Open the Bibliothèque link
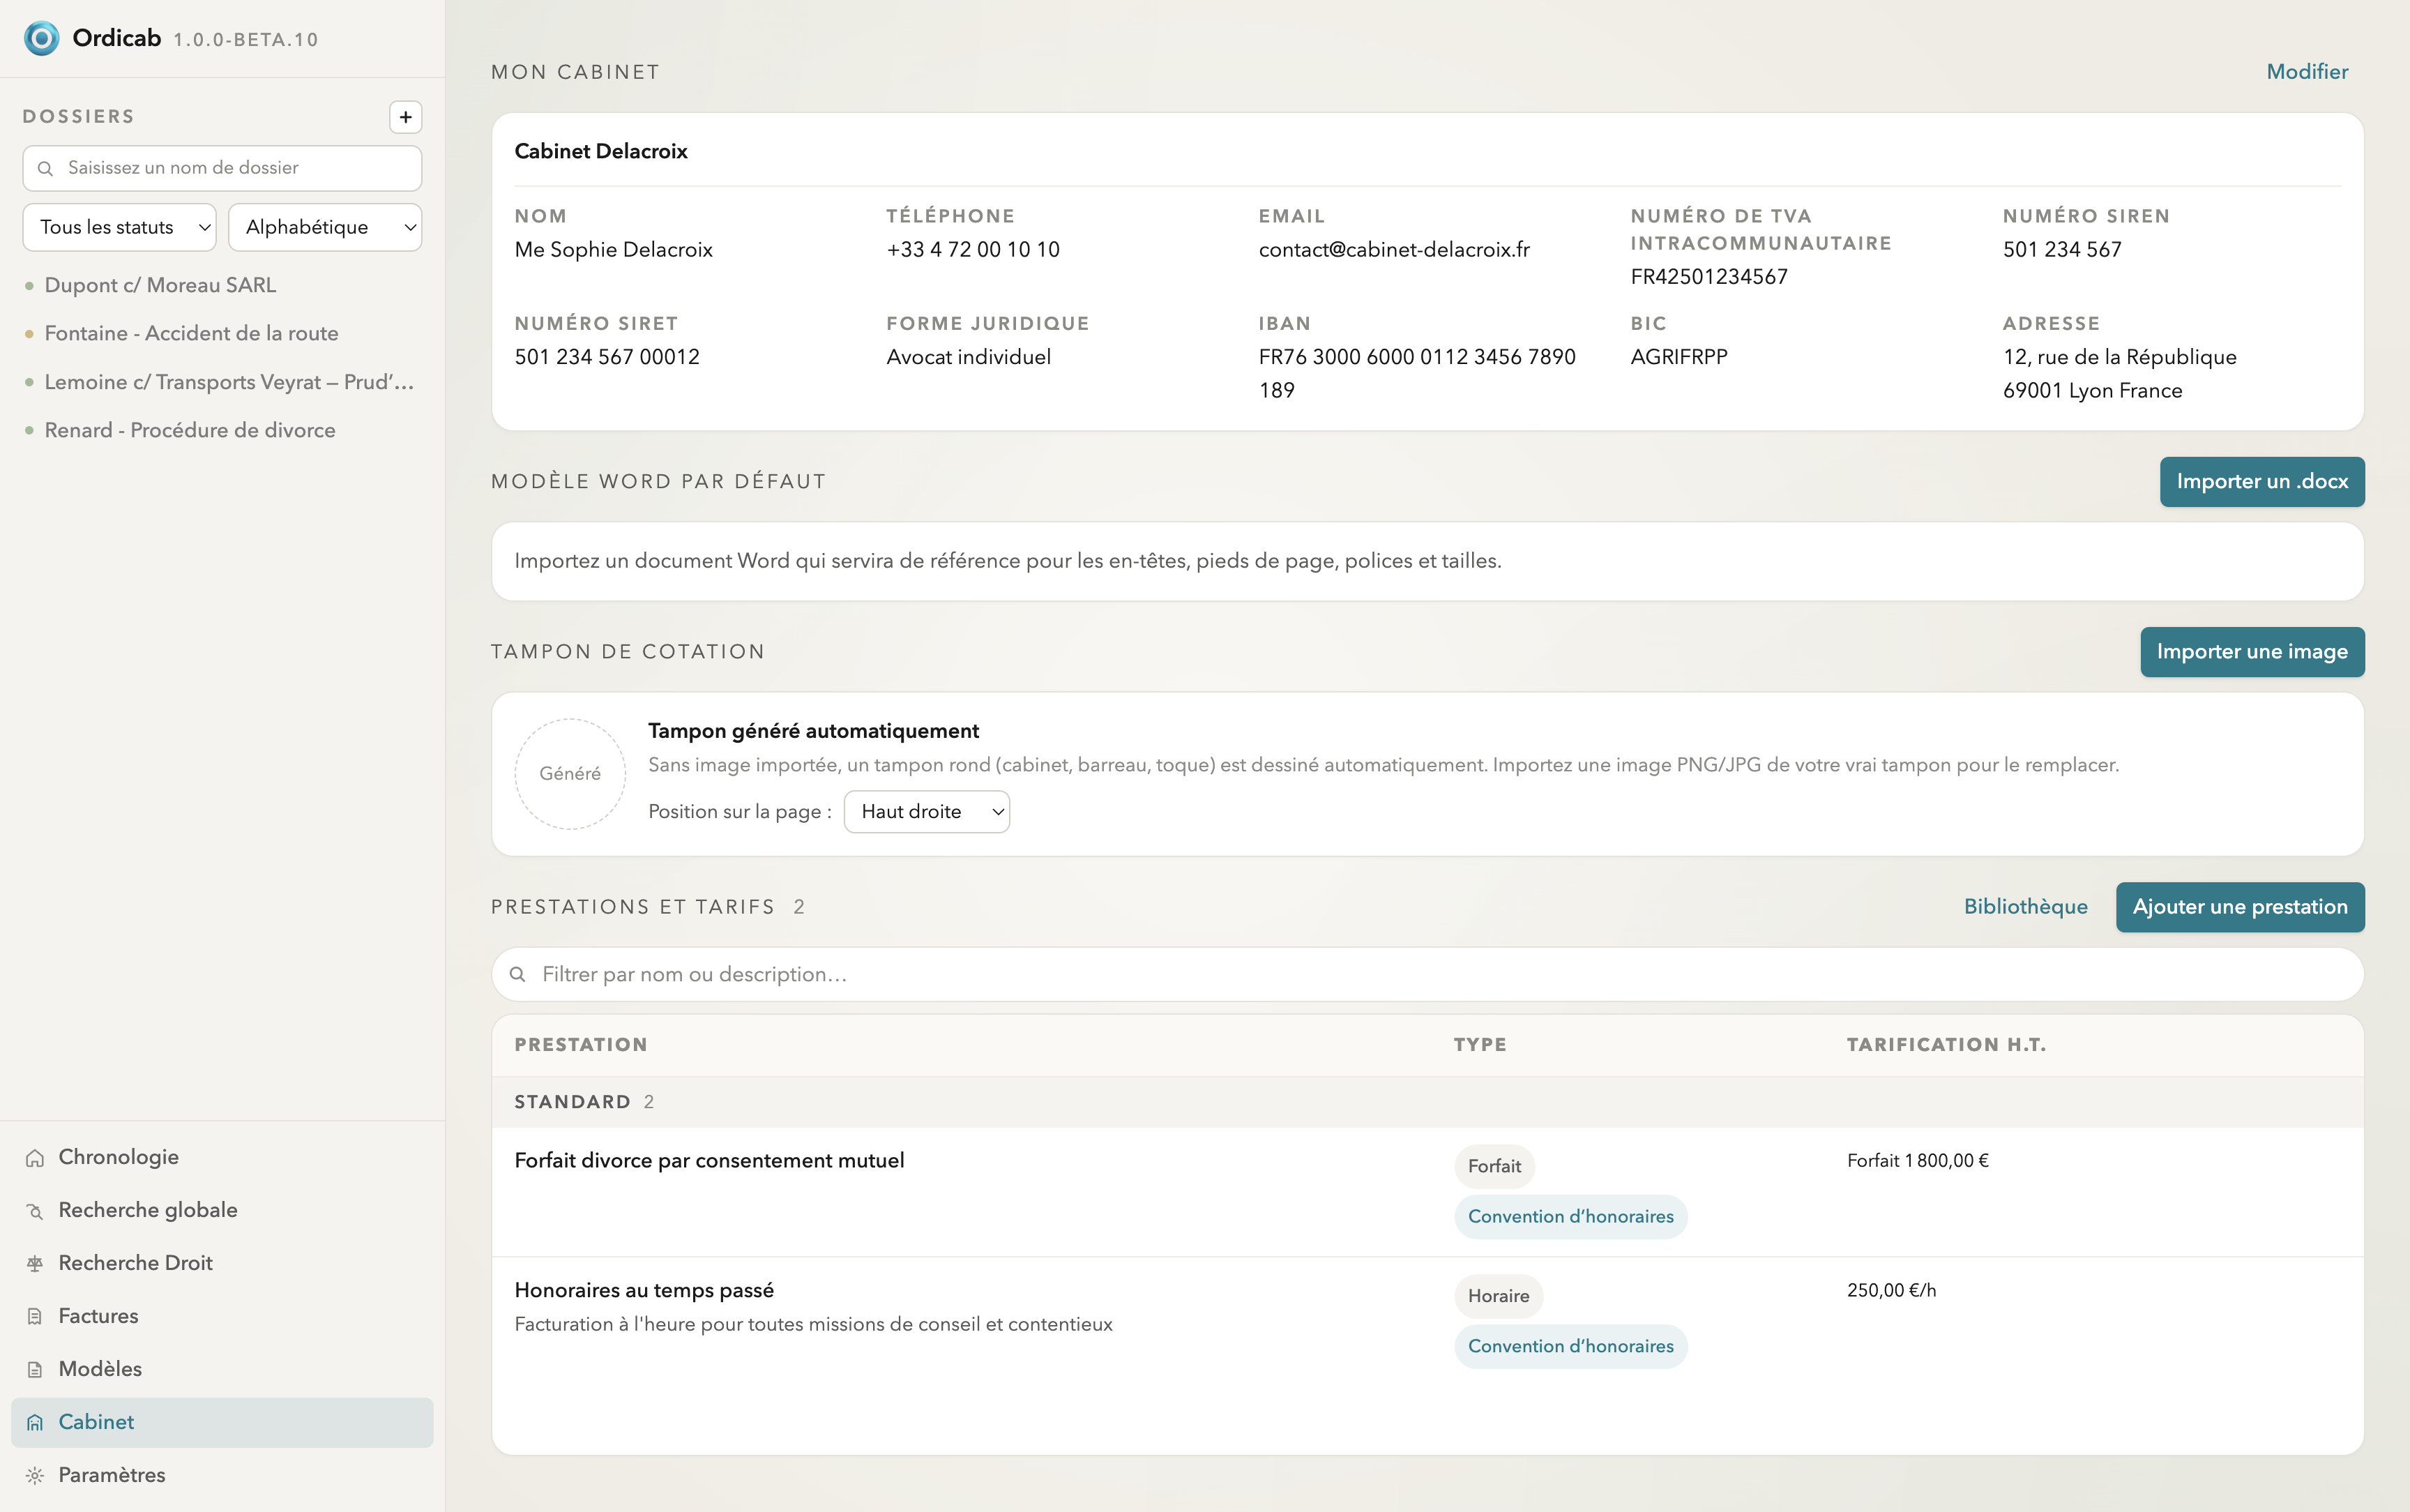Screen dimensions: 2410x1512 (x=2025, y=907)
